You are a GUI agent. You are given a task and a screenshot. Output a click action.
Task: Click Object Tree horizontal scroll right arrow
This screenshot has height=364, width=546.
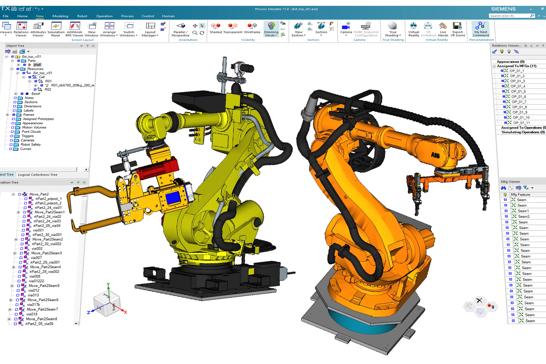(86, 169)
